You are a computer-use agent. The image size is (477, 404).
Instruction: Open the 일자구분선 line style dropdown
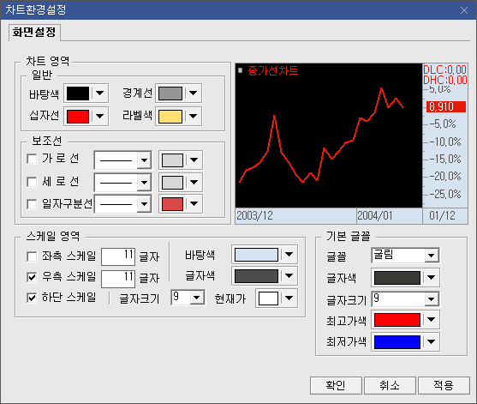click(x=144, y=204)
